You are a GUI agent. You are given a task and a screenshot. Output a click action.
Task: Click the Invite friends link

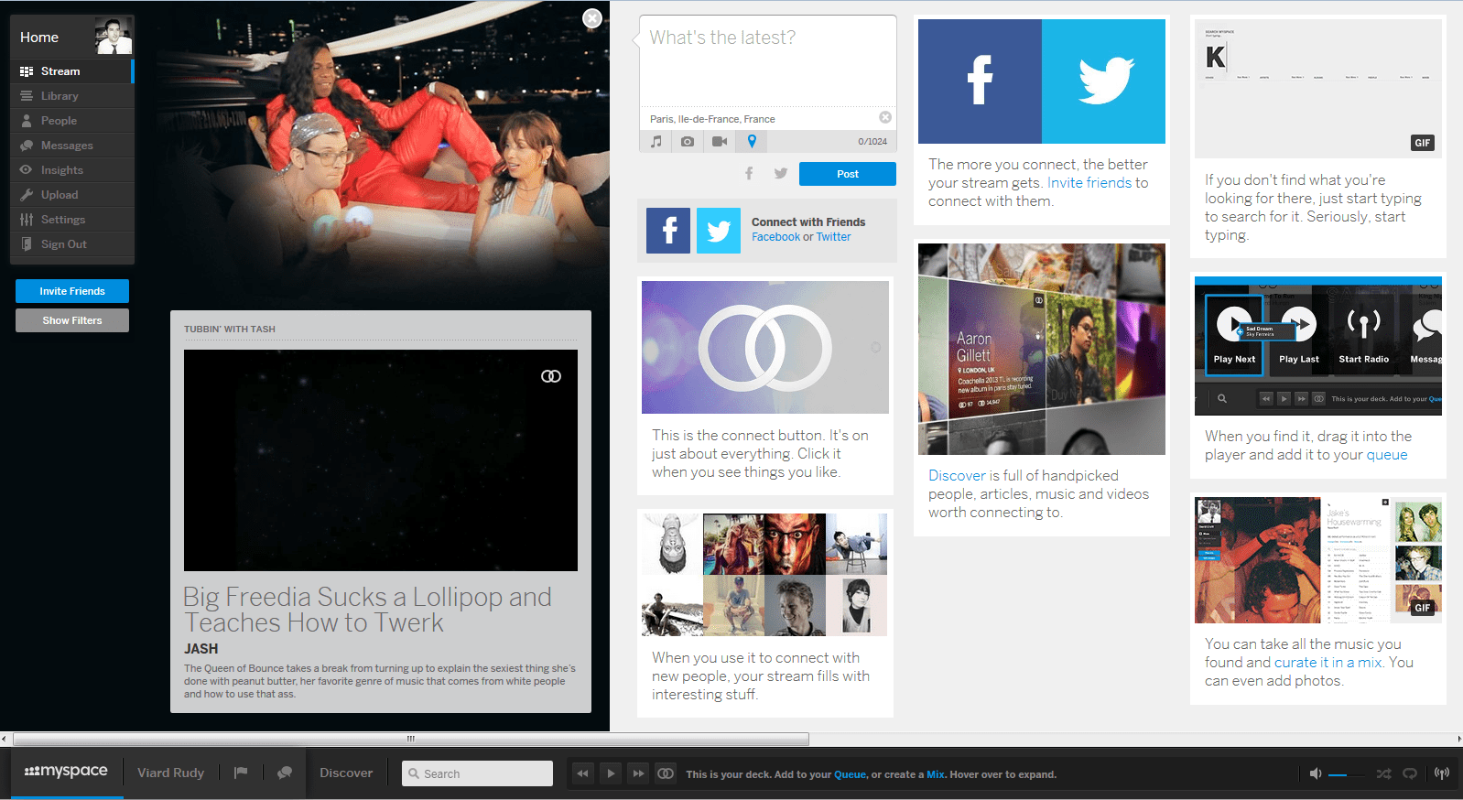click(1089, 183)
